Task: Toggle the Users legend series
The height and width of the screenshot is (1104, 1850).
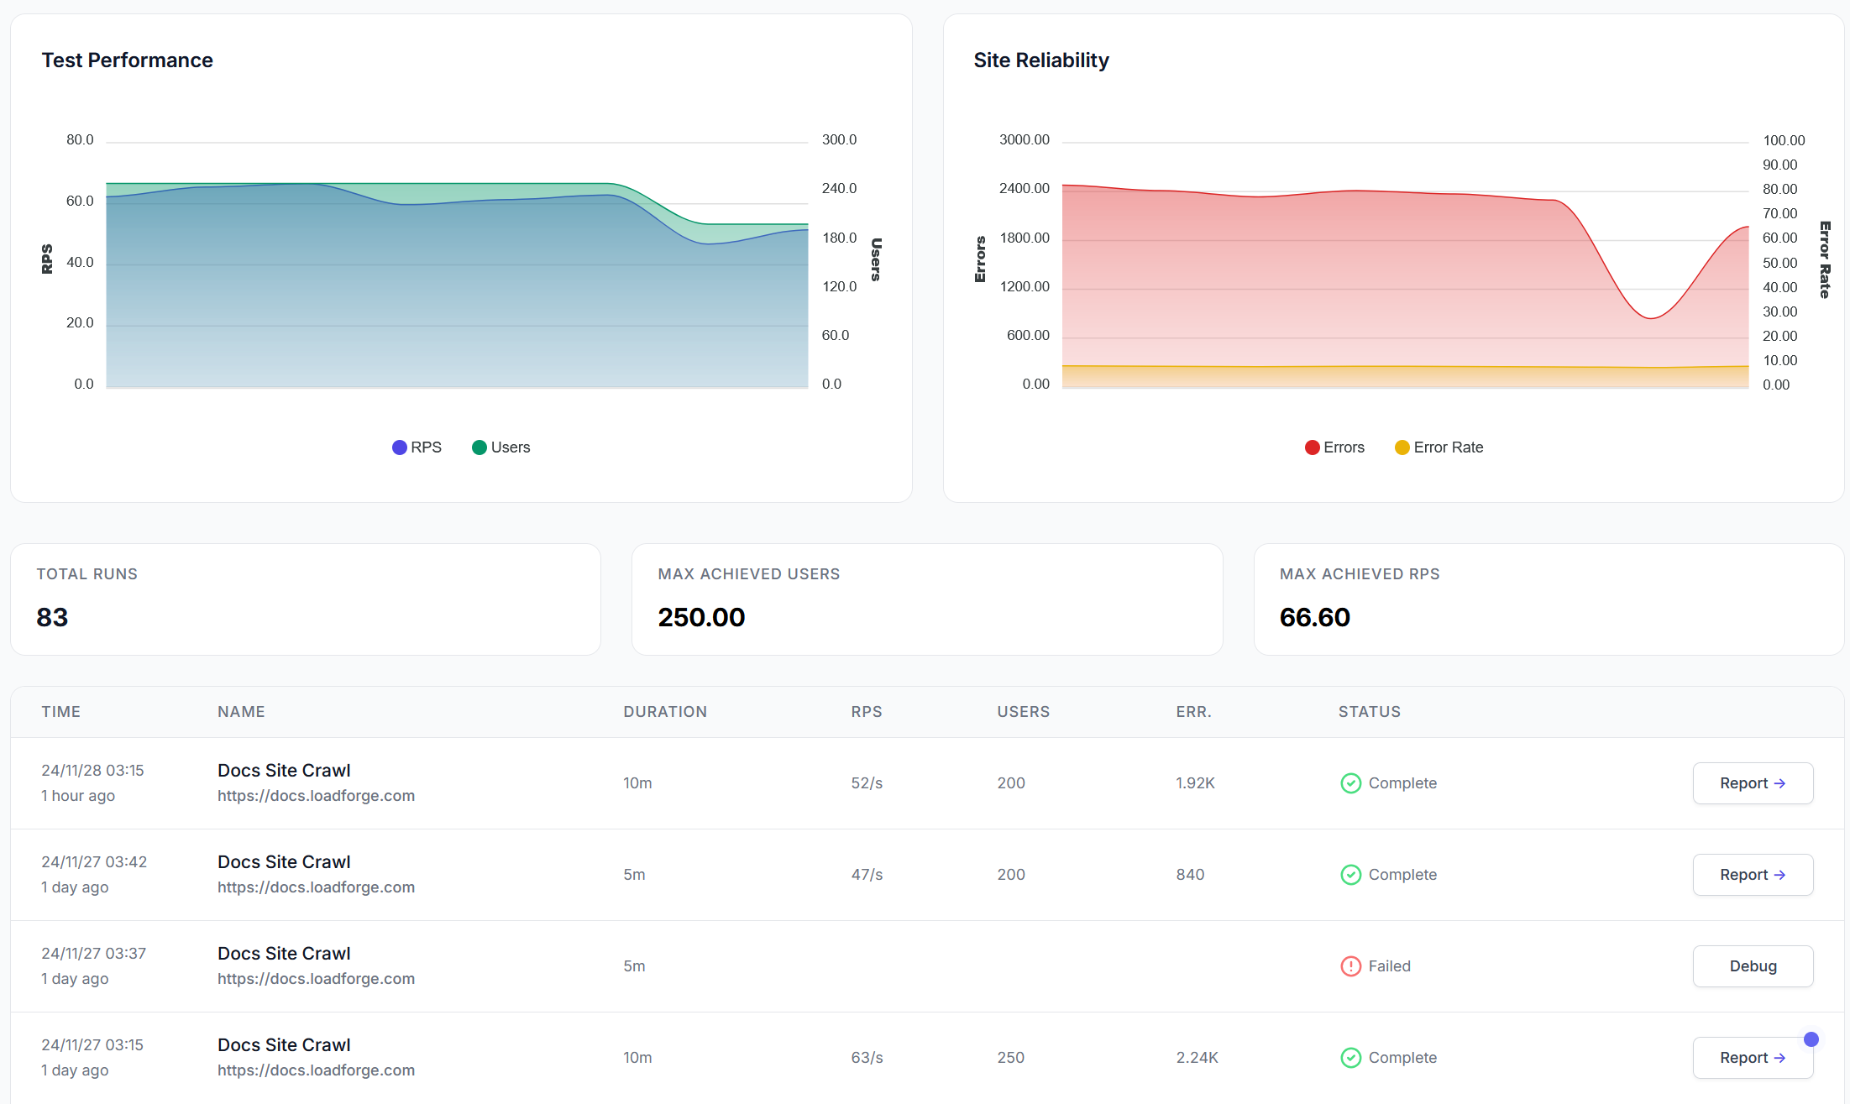Action: [500, 447]
